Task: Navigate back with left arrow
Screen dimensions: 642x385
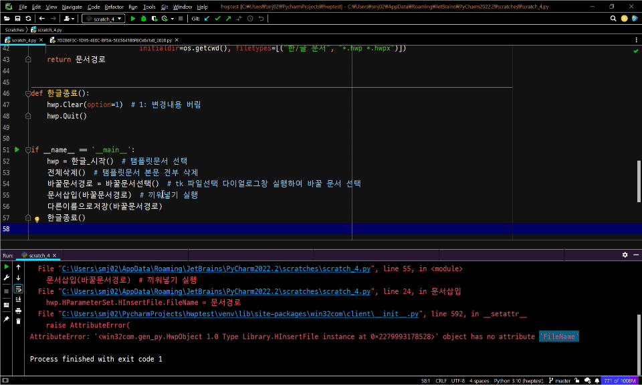Action: (x=41, y=19)
